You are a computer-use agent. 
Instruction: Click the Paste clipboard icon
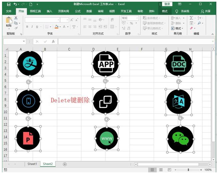(x=9, y=21)
